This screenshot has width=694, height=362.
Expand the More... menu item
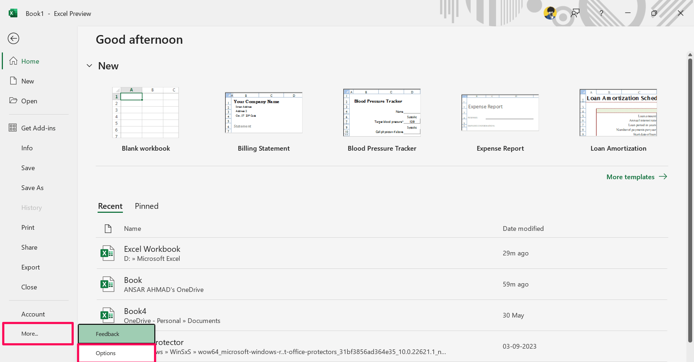(x=38, y=334)
